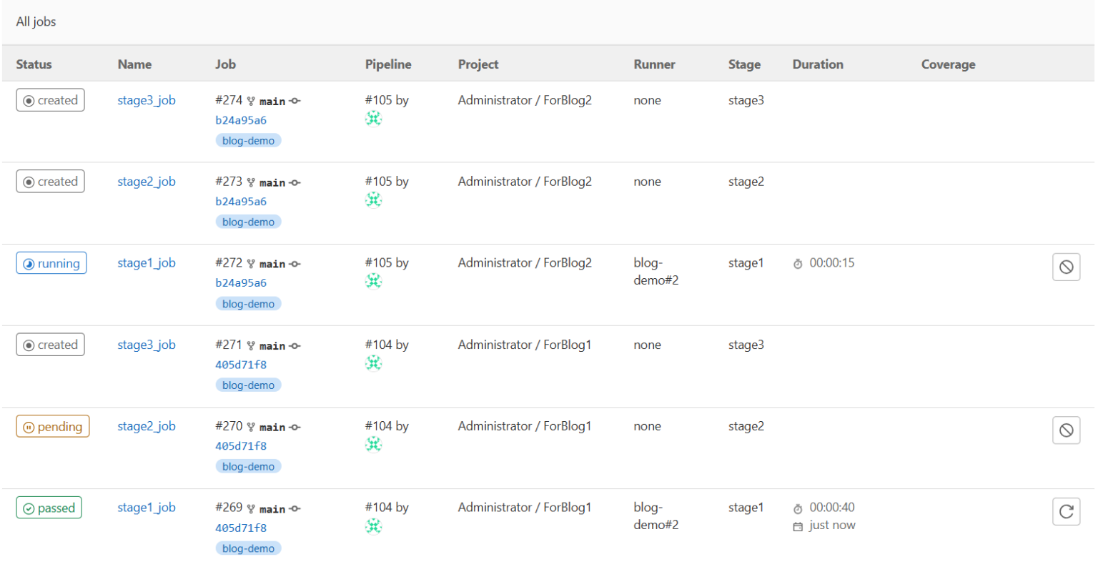Open the pipeline #105 creator's avatar
Screen dimensions: 1098x562
coord(373,117)
